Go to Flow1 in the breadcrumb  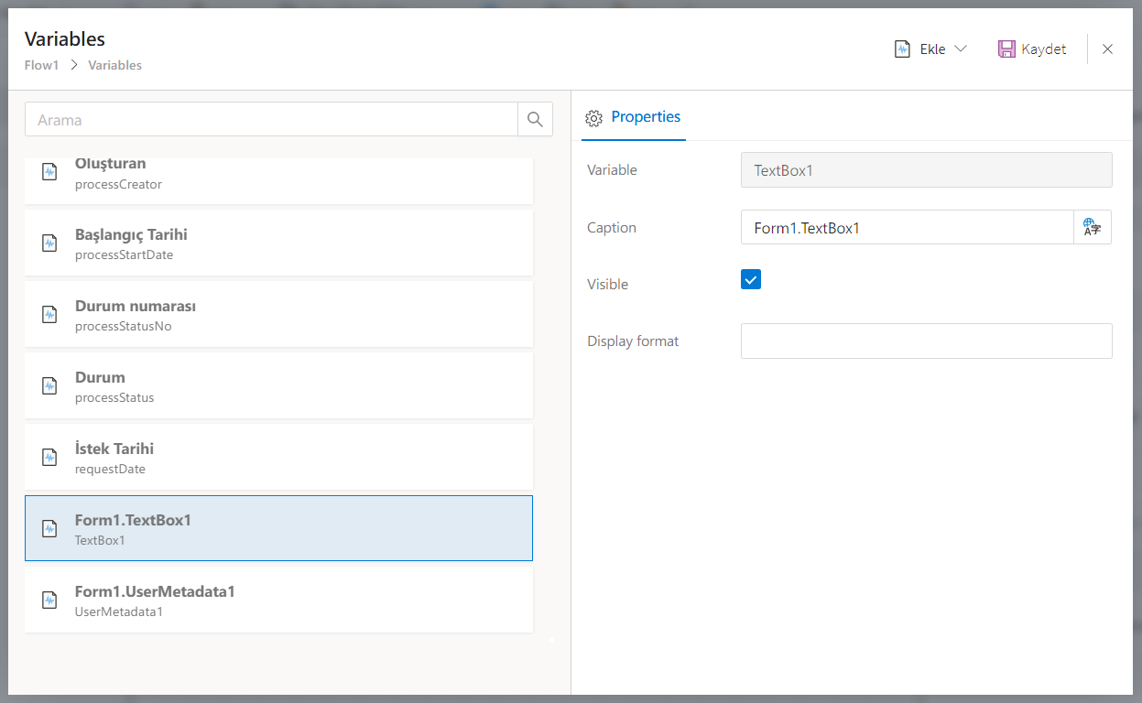[42, 65]
